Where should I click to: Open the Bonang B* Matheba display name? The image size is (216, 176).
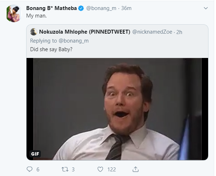[51, 8]
